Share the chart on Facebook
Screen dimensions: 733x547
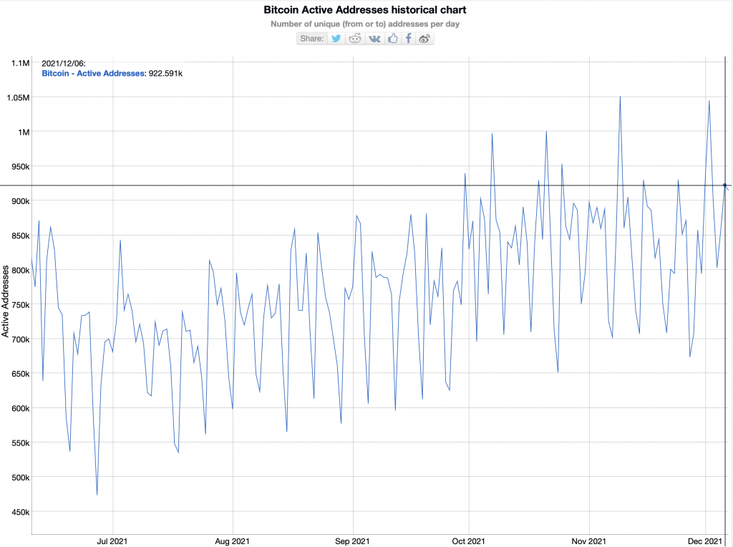(408, 39)
